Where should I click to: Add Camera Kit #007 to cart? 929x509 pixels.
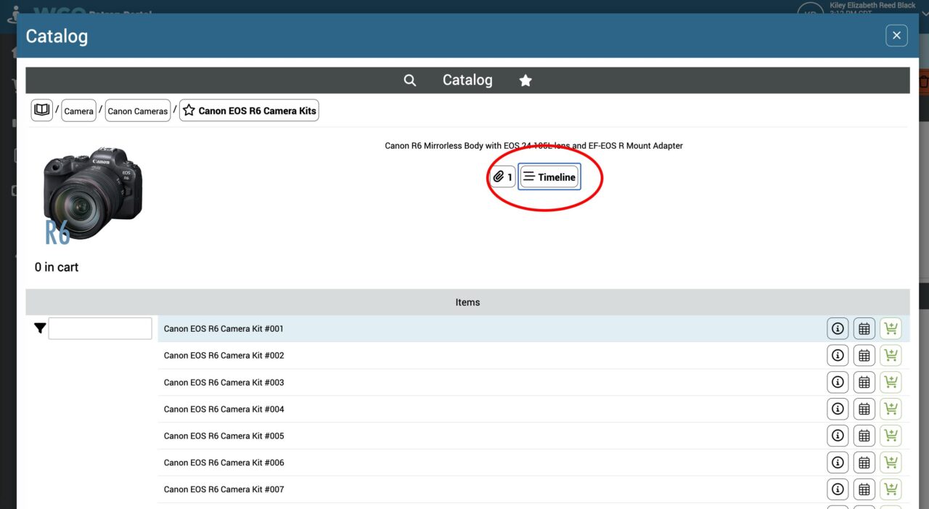[x=891, y=489]
